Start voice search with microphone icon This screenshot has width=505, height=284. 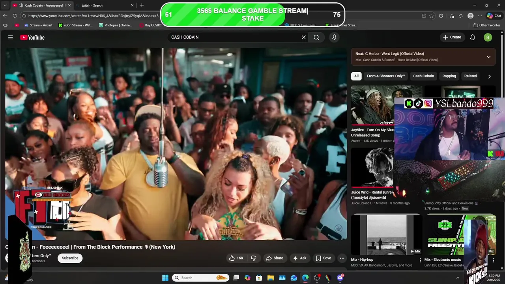click(x=334, y=37)
